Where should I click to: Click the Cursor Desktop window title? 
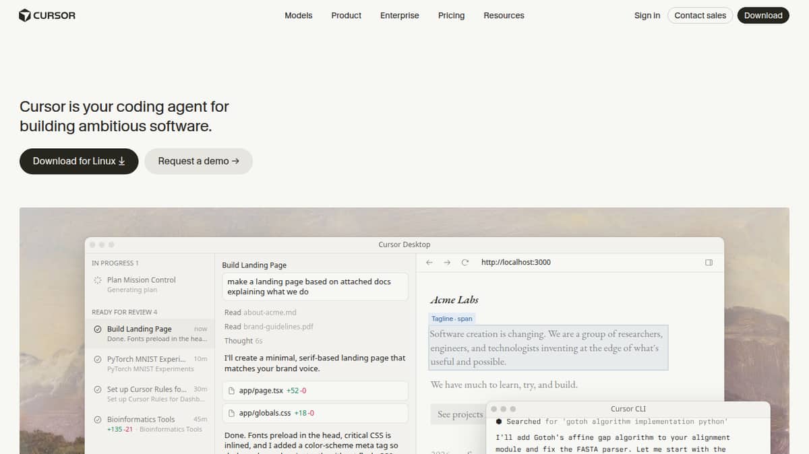[x=404, y=245]
